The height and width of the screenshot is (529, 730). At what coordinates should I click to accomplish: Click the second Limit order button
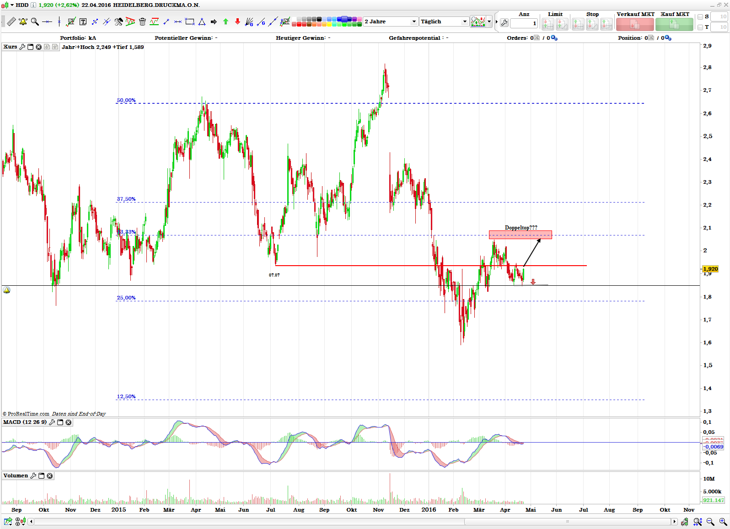(x=562, y=24)
